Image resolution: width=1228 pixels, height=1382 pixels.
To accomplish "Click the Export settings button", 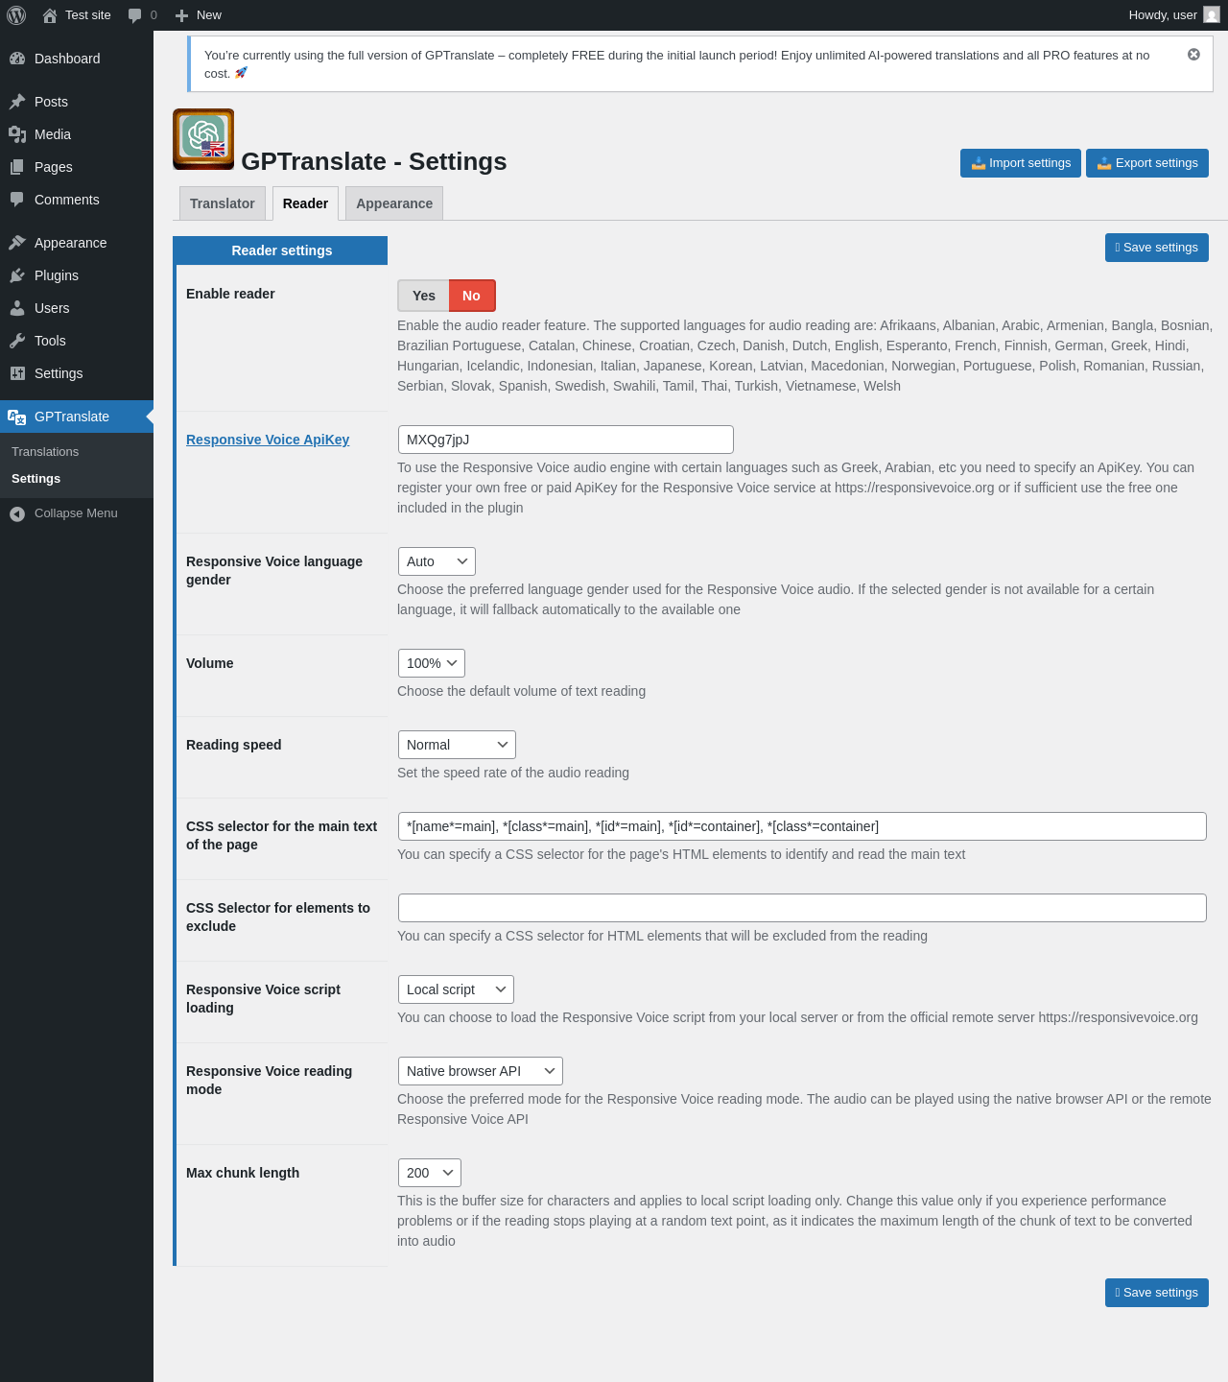I will [1147, 163].
